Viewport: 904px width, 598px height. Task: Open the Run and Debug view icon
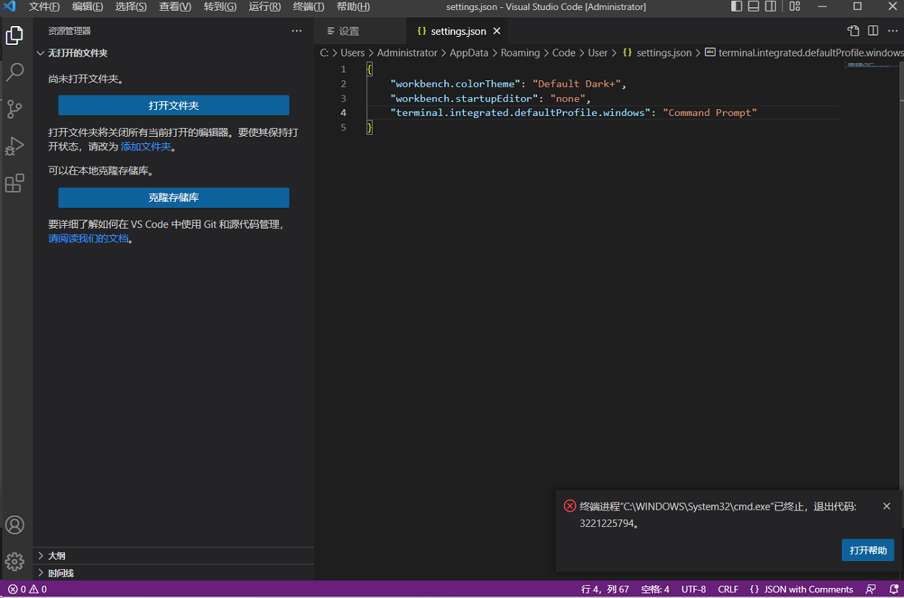pyautogui.click(x=14, y=146)
